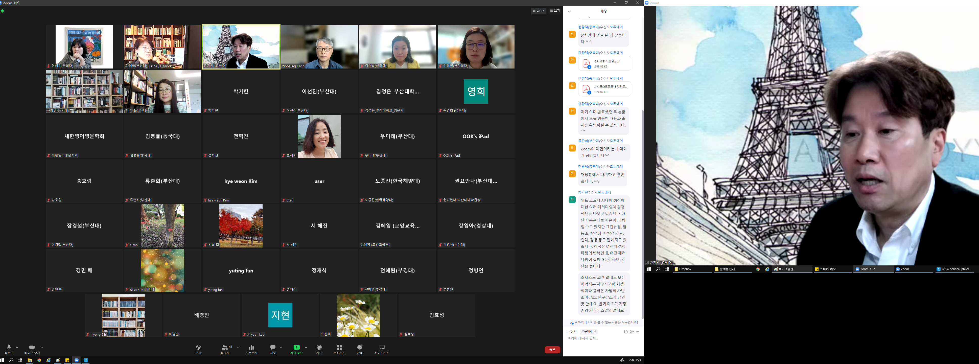This screenshot has height=364, width=979.
Task: Expand audio options arrow beside microphone
Action: (17, 347)
